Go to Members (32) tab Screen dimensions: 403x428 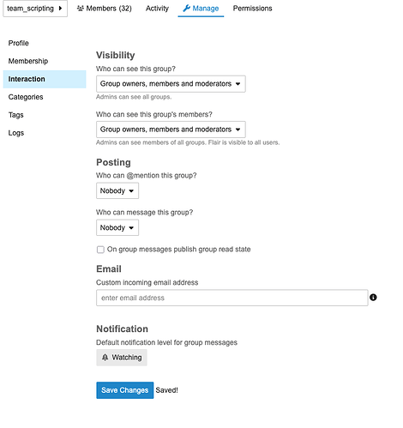105,9
